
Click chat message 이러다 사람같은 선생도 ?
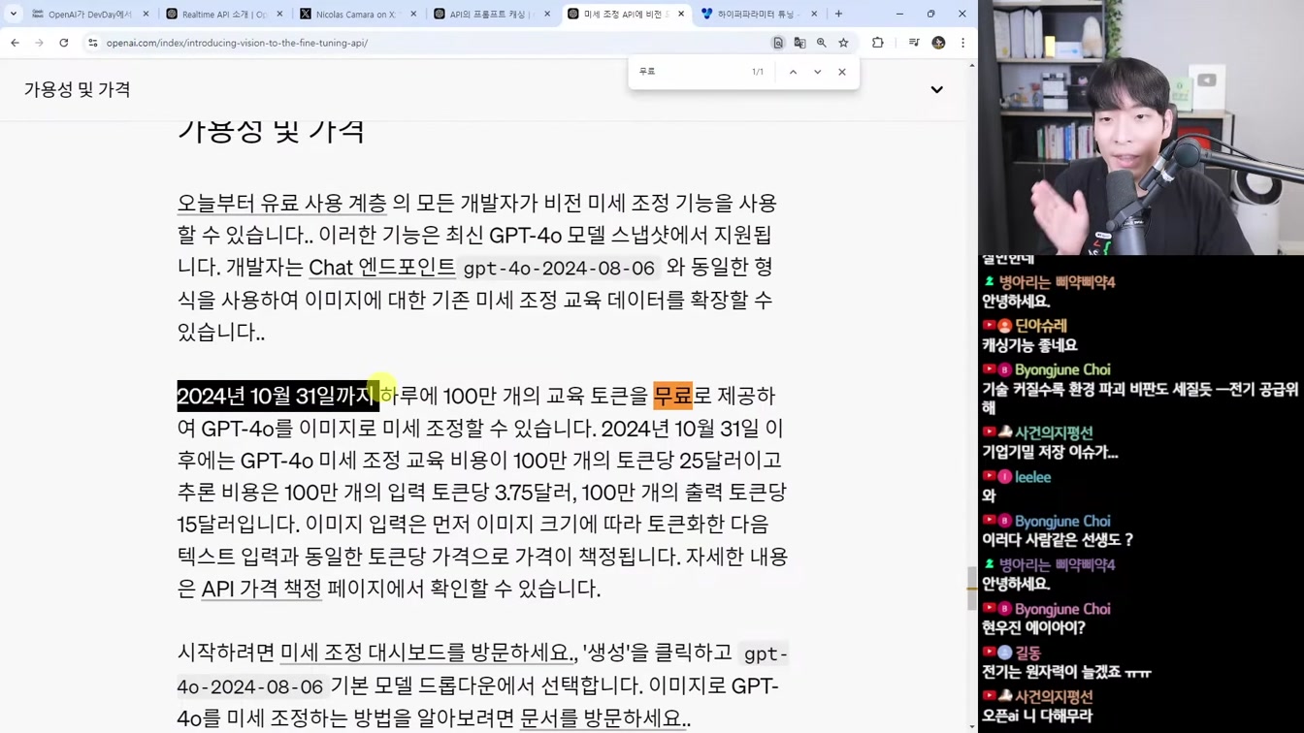(x=1058, y=540)
